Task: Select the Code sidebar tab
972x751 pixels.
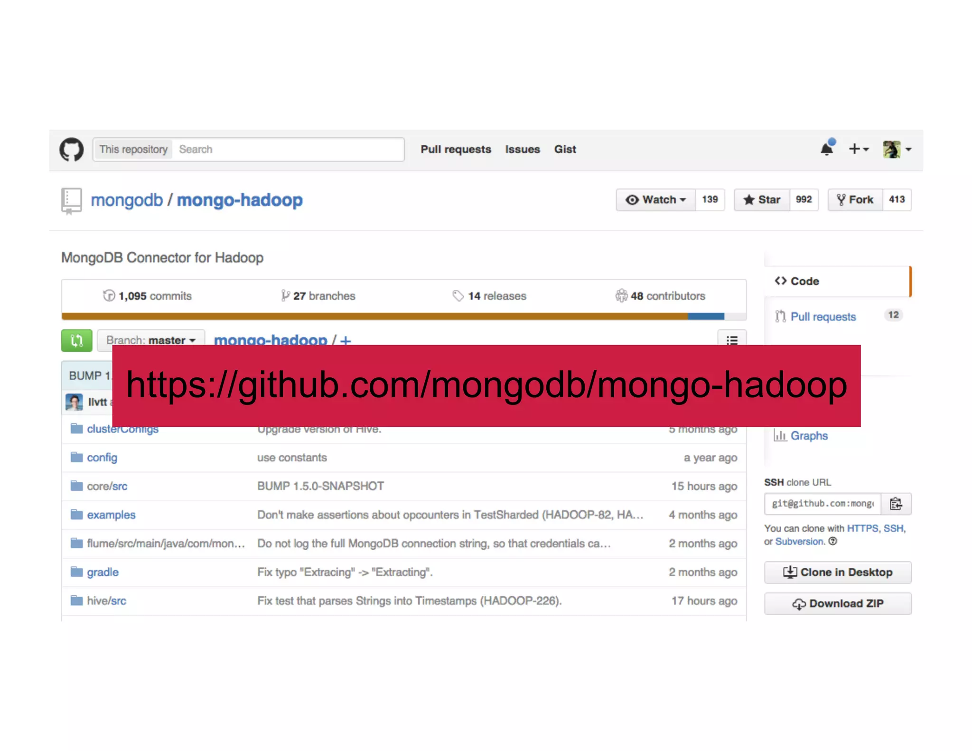Action: [x=838, y=281]
